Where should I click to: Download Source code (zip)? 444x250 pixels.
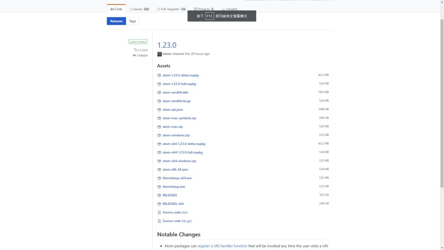(175, 212)
